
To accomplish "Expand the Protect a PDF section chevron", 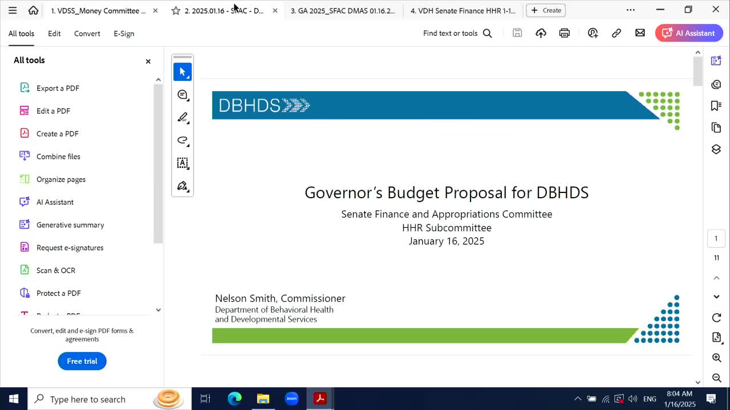I will [x=158, y=310].
